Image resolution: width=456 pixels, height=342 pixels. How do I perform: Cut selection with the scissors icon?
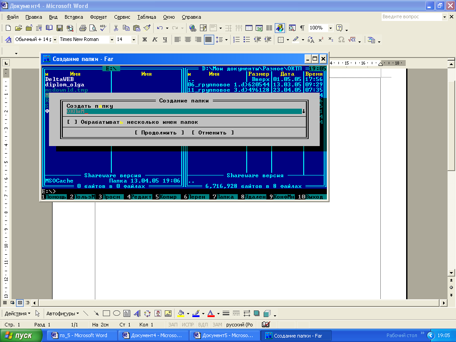pyautogui.click(x=116, y=28)
